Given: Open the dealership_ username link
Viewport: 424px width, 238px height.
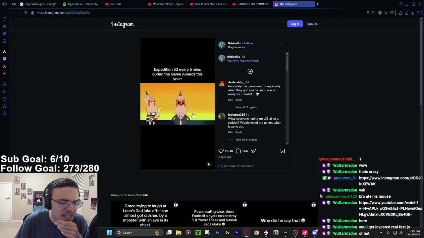Looking at the screenshot, I should [x=236, y=82].
